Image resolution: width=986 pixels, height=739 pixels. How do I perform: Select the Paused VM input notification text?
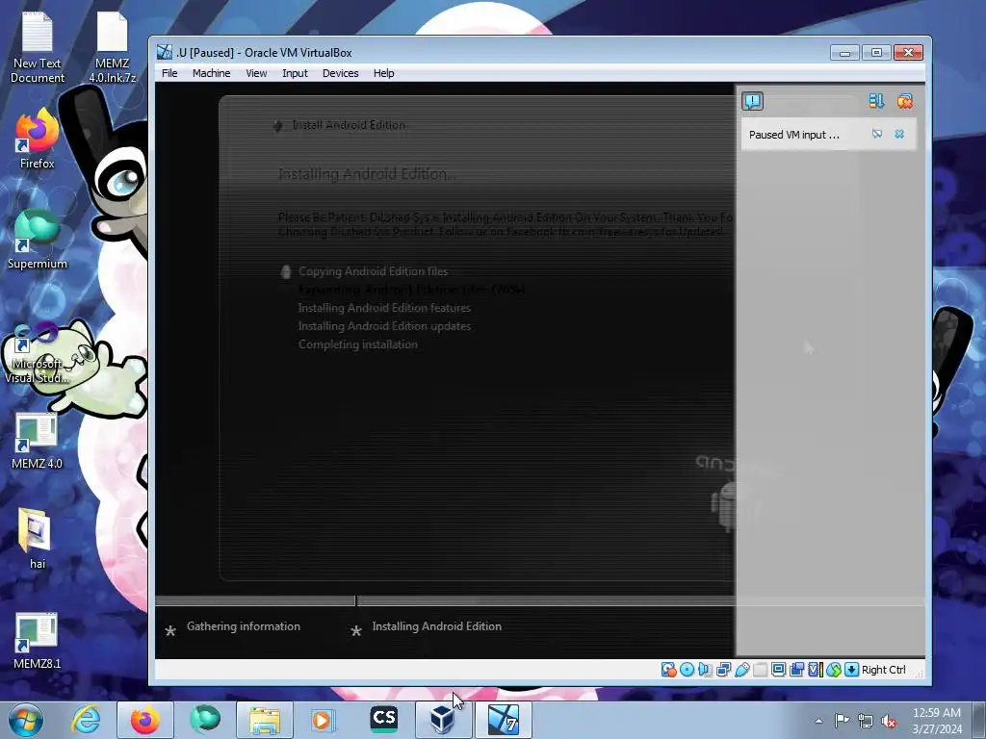(x=793, y=135)
